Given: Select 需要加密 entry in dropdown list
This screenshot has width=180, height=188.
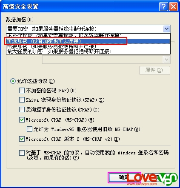Looking at the screenshot, I should pyautogui.click(x=88, y=46).
